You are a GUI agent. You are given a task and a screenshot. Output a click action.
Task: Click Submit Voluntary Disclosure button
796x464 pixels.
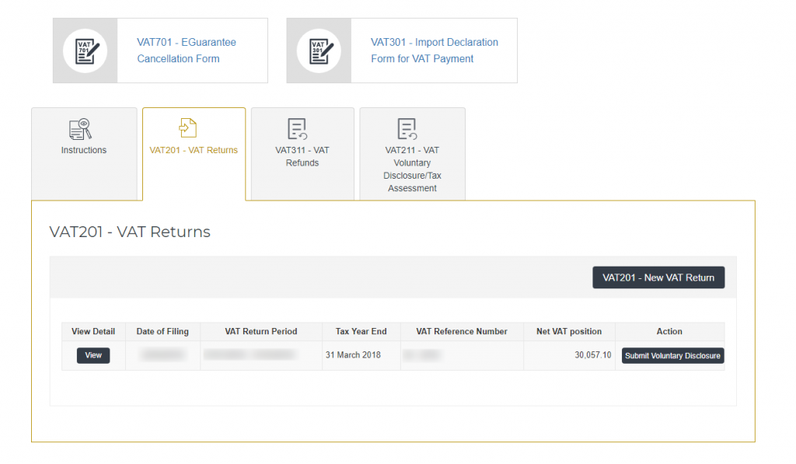pyautogui.click(x=672, y=356)
